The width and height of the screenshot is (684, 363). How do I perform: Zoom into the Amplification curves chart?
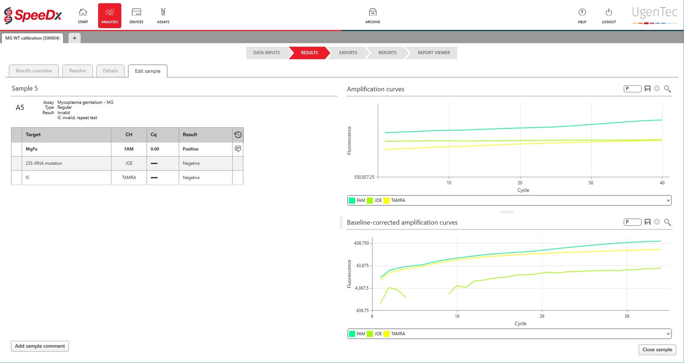668,89
